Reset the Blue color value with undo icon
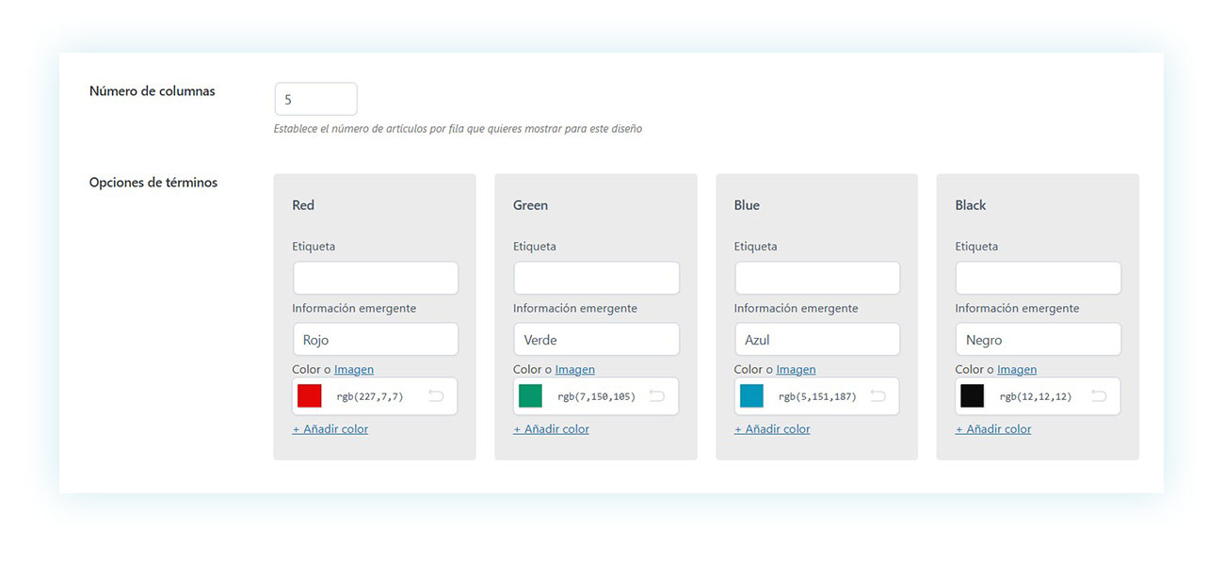Image resolution: width=1224 pixels, height=562 pixels. click(x=878, y=396)
